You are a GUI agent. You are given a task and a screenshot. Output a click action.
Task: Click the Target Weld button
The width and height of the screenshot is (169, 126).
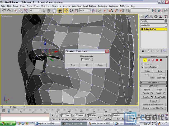159,97
